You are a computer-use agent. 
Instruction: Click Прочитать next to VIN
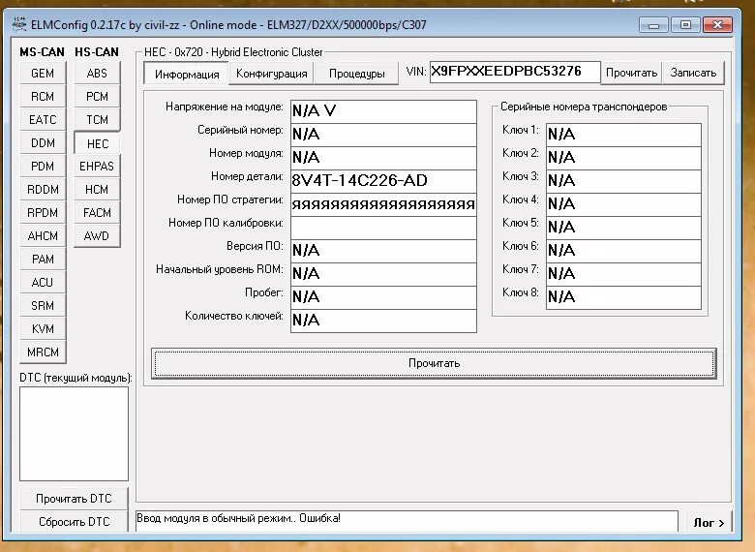pos(631,73)
